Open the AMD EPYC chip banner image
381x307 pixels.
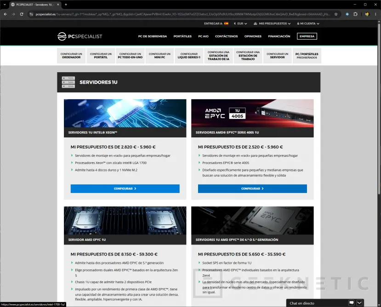click(x=252, y=221)
